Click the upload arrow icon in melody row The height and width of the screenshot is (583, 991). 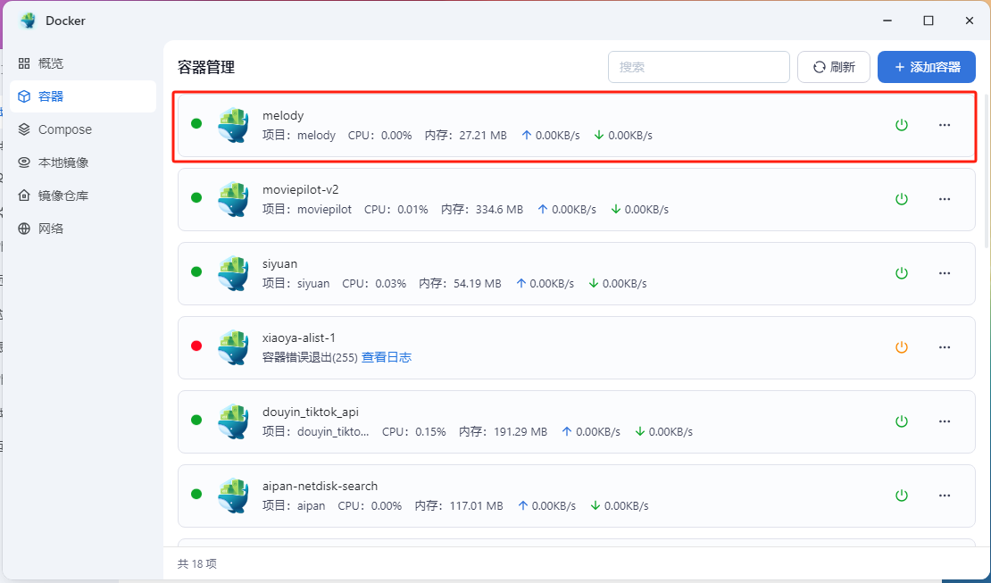(x=527, y=135)
